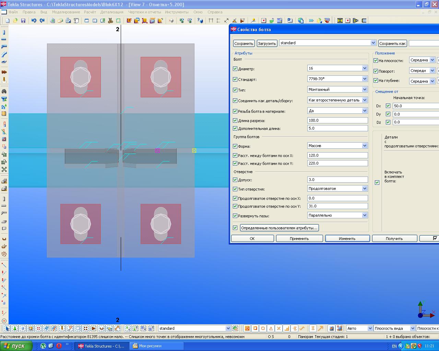Open the Чертежи и отчеты menu
439x351 pixels.
pos(144,12)
